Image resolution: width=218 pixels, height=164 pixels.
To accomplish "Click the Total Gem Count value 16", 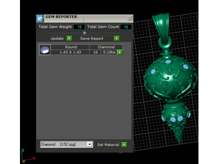I will click(126, 27).
